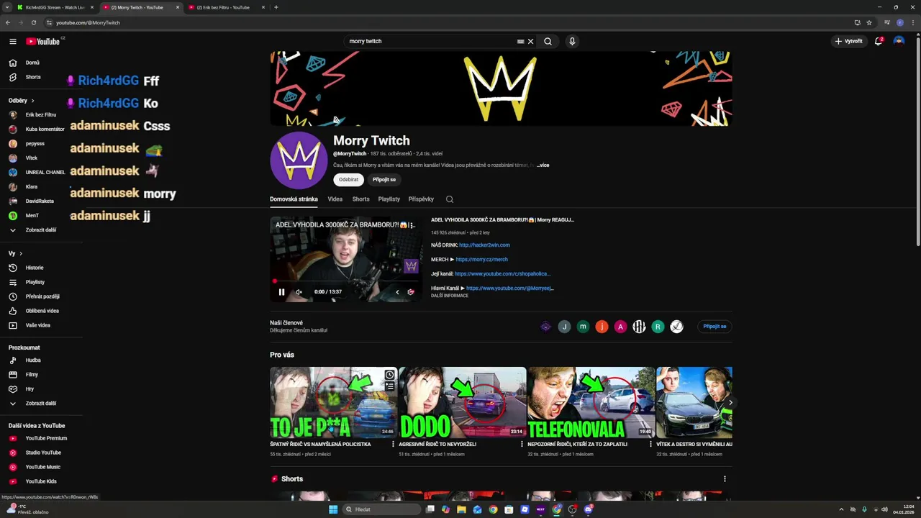Expand Odběry section header
The image size is (921, 518).
pos(21,101)
